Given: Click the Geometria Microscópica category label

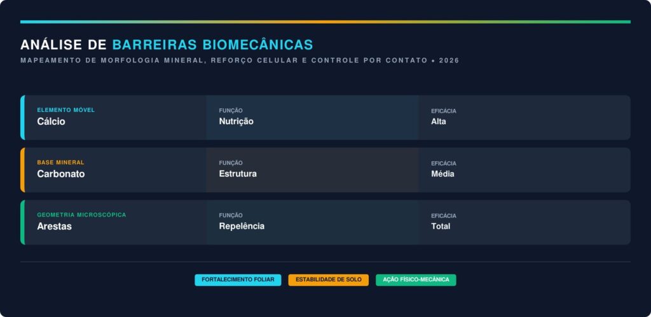Looking at the screenshot, I should (x=81, y=215).
